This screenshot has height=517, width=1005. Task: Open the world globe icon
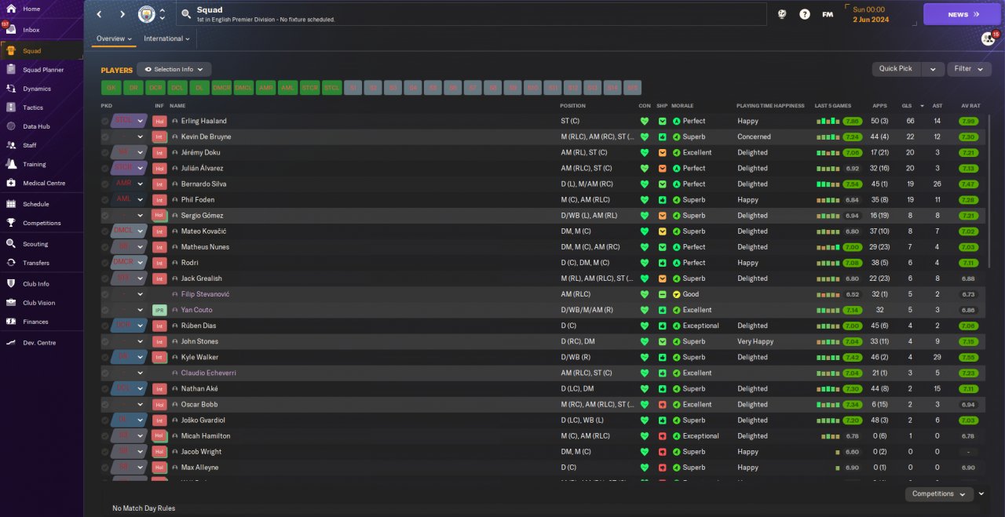[782, 14]
